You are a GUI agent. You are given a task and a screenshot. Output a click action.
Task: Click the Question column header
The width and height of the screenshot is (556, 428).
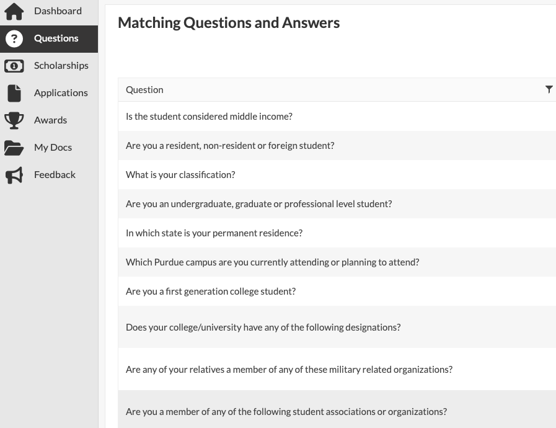click(x=144, y=90)
